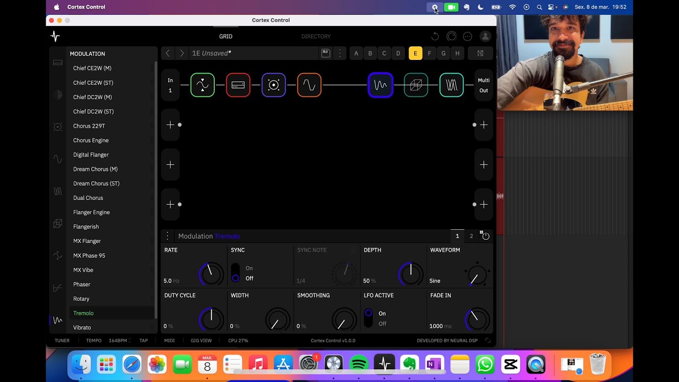679x382 pixels.
Task: Open Spotify from the Dock
Action: click(359, 364)
